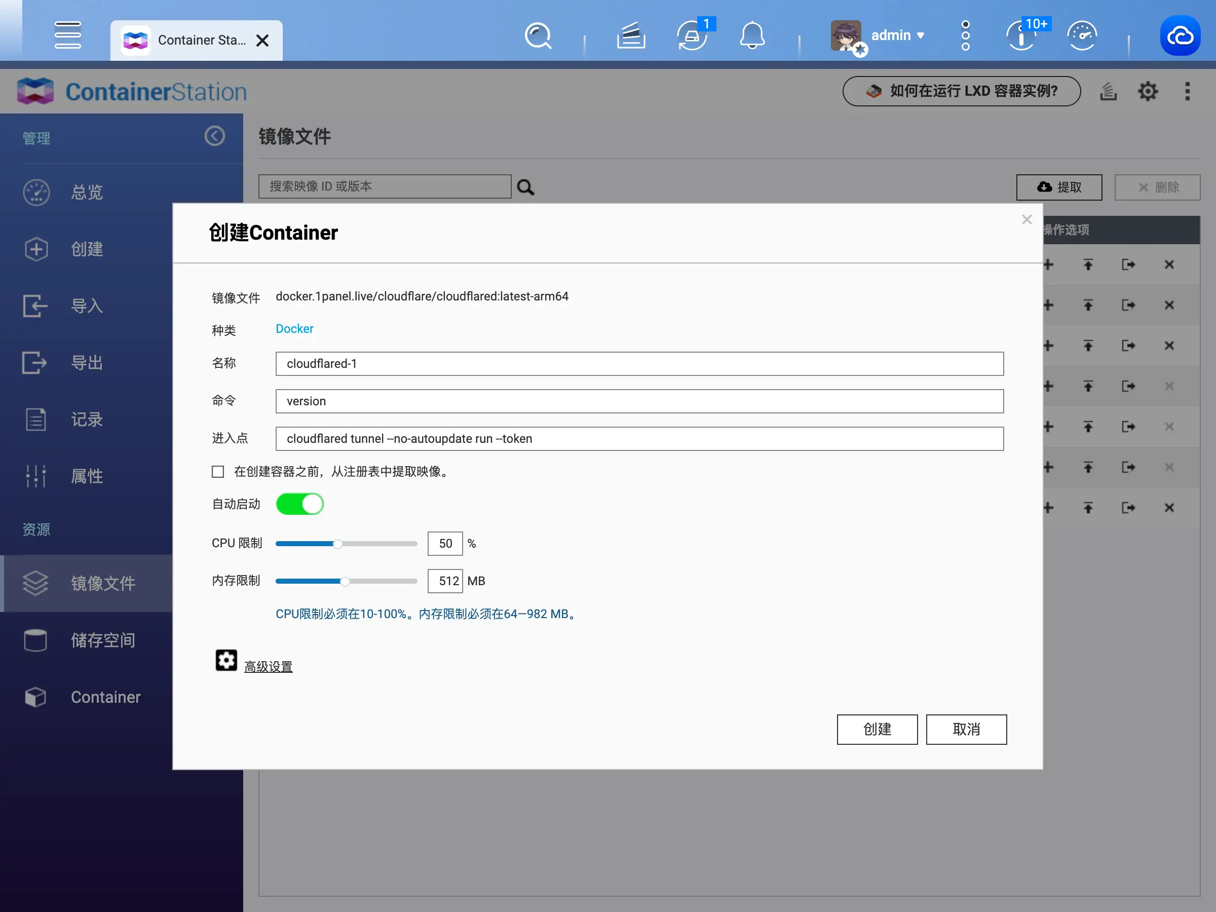
Task: Expand the admin user dropdown
Action: tap(897, 36)
